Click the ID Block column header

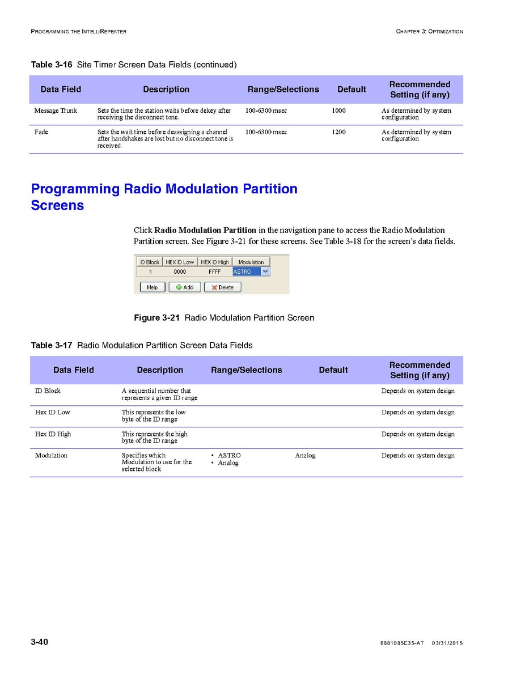(150, 262)
